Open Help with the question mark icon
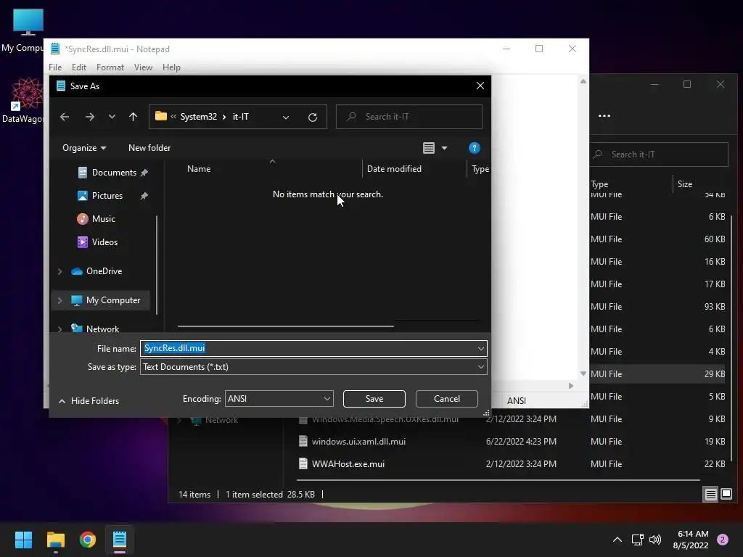This screenshot has height=557, width=743. click(475, 148)
